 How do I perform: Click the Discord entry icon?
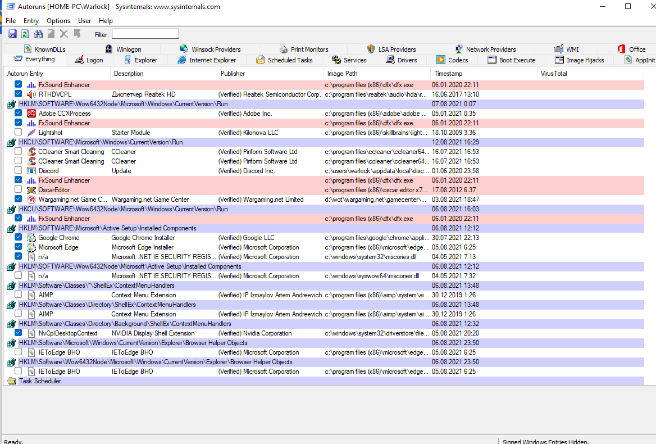(31, 171)
